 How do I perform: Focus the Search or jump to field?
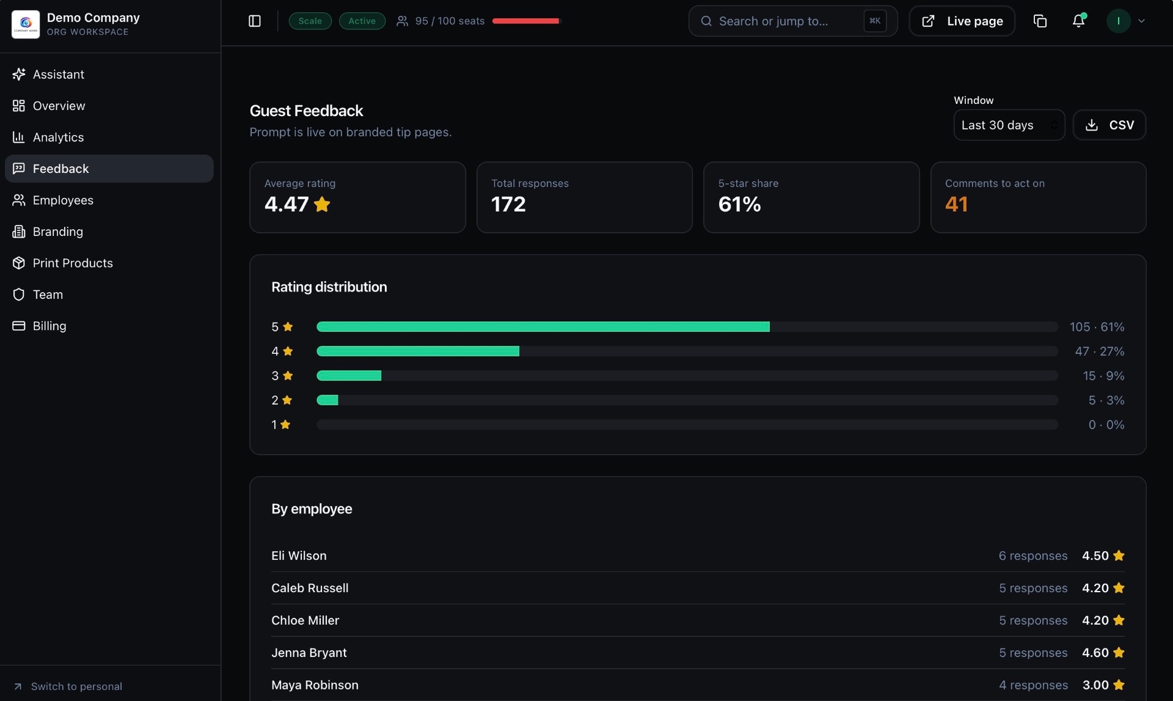coord(793,21)
